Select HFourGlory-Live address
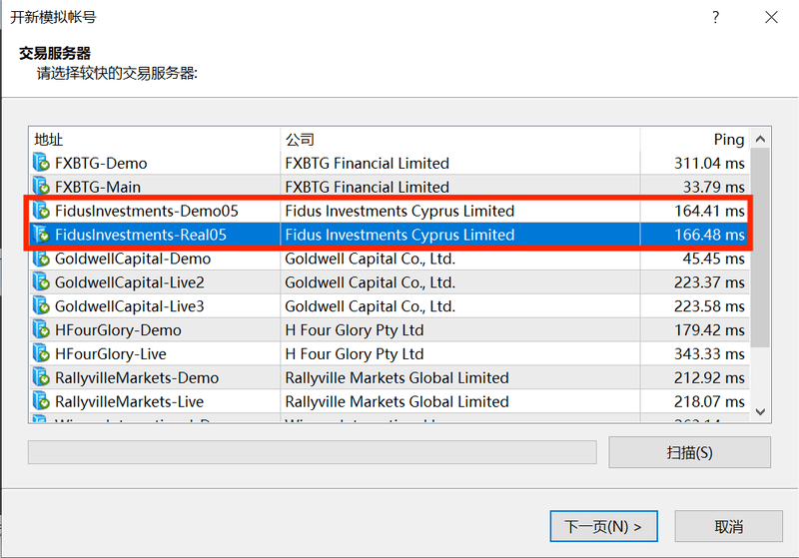 pos(111,353)
